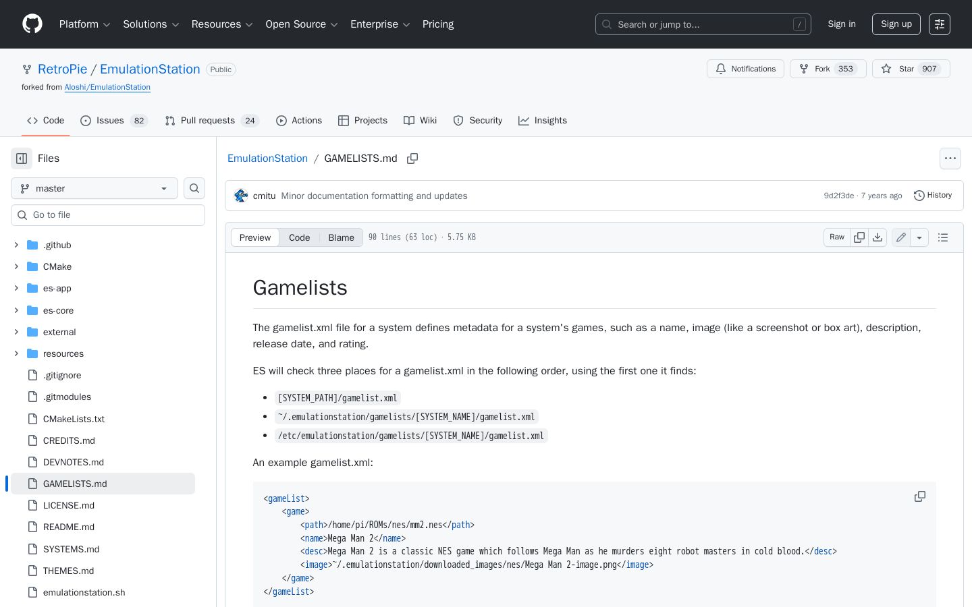
Task: Open the Security tab
Action: [478, 121]
